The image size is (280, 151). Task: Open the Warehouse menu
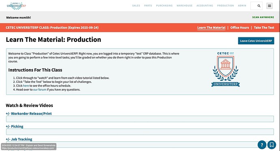[185, 6]
